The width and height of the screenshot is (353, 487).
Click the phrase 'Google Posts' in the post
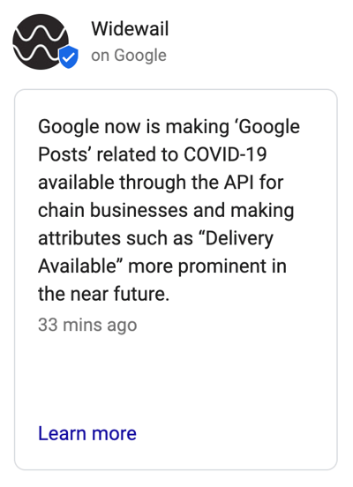point(169,140)
